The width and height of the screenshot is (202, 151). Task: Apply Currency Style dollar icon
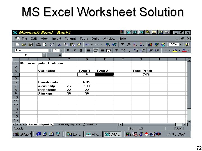point(117,50)
